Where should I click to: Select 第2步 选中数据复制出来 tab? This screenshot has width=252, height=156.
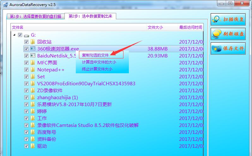click(x=90, y=16)
